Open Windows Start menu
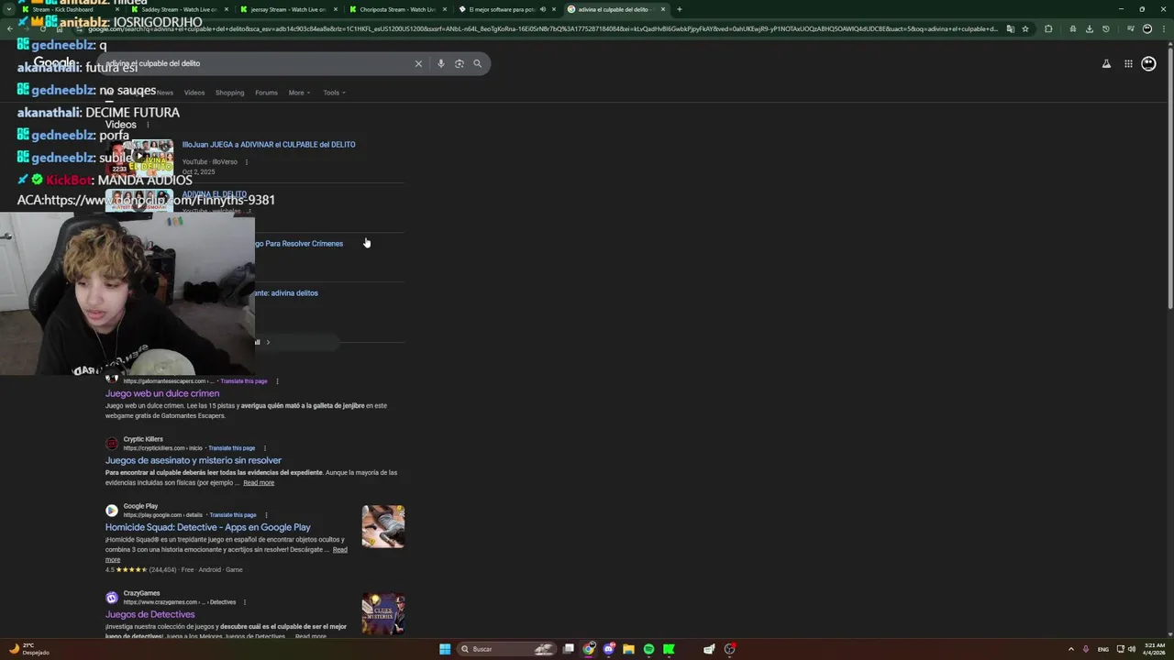The image size is (1174, 660). tap(445, 649)
